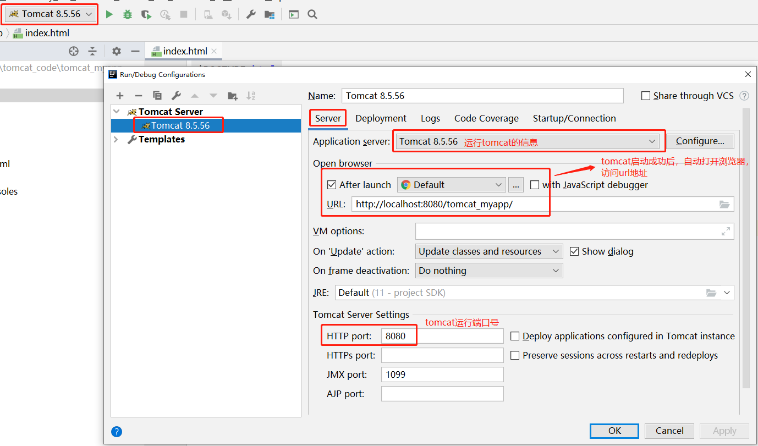The height and width of the screenshot is (446, 758).
Task: Expand VM options field icon
Action: point(726,232)
